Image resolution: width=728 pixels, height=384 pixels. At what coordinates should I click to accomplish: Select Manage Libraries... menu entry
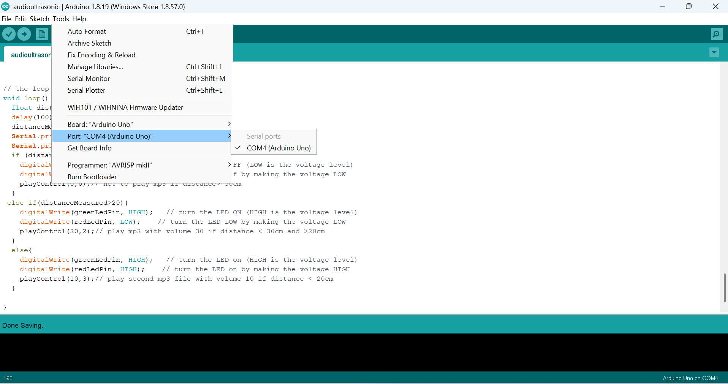point(95,67)
